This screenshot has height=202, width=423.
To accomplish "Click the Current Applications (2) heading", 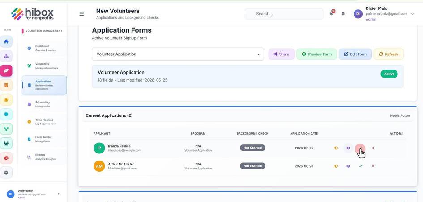I will (x=109, y=115).
